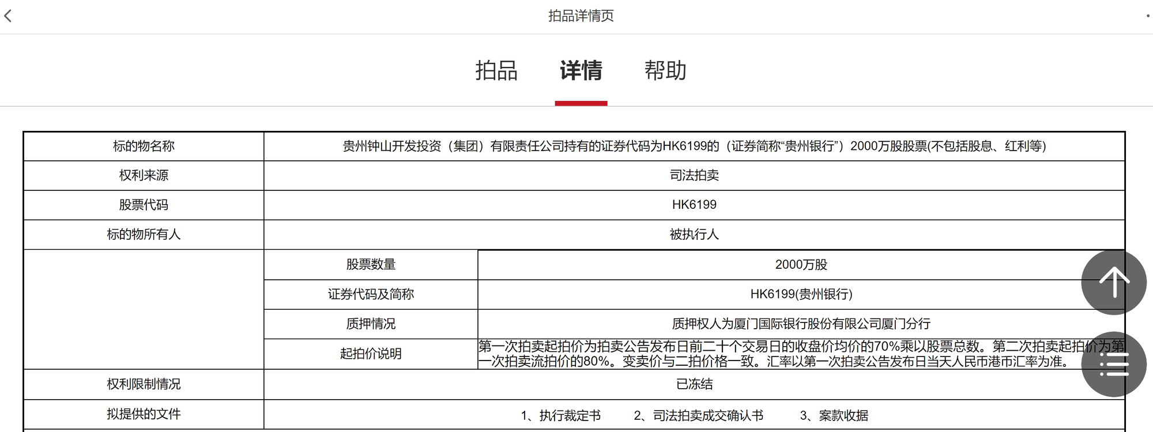This screenshot has height=432, width=1153.
Task: Click the HK6199(贵州银行) value cell
Action: point(801,294)
